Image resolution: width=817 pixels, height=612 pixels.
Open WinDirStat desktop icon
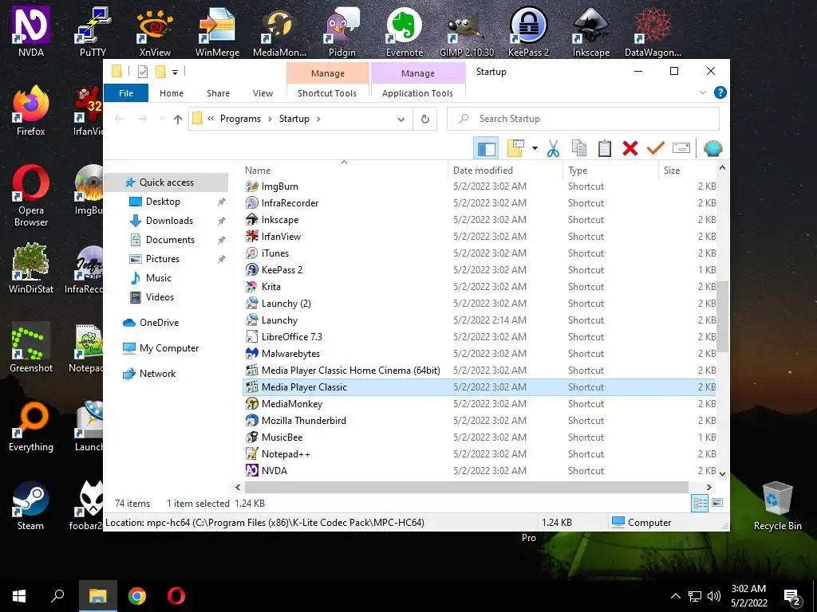31,269
